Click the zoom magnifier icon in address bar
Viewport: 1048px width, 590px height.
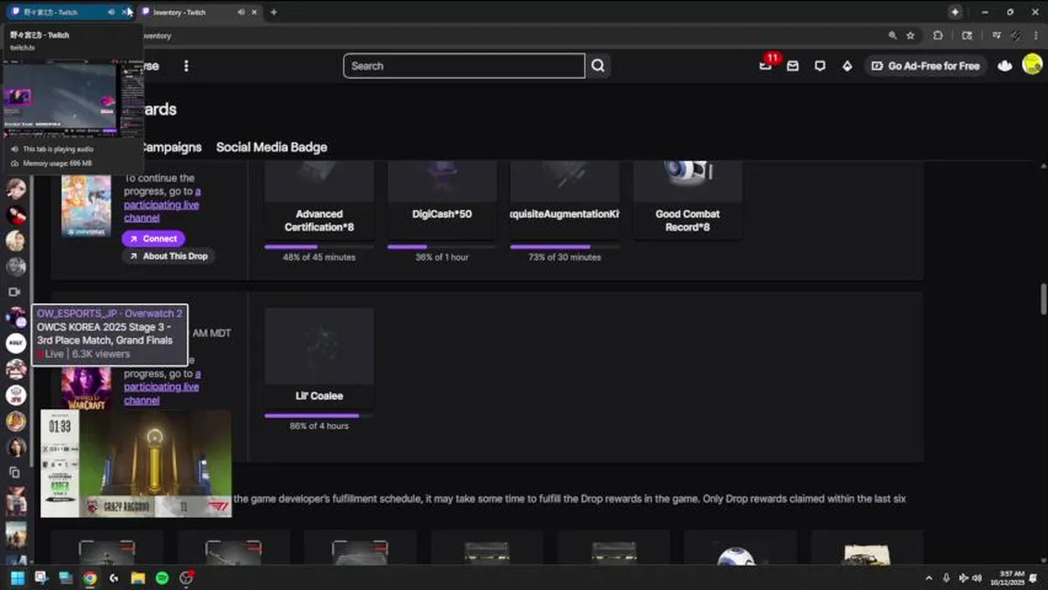[x=892, y=35]
